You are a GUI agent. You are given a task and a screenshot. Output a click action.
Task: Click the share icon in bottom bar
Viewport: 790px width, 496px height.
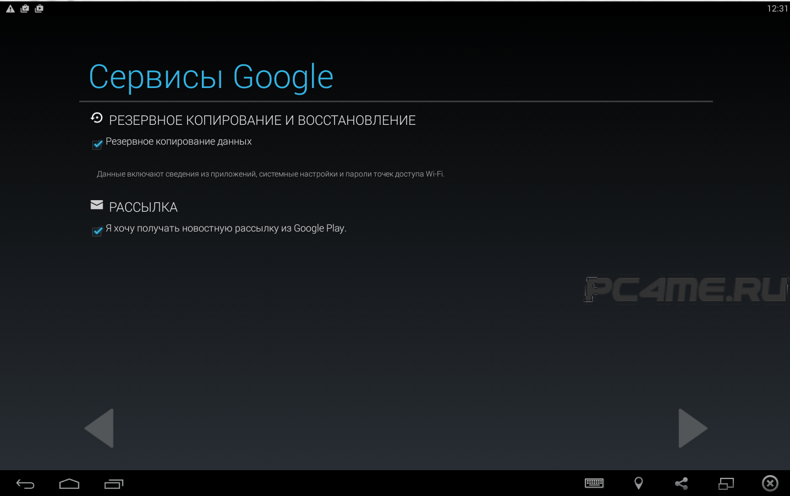click(x=682, y=483)
